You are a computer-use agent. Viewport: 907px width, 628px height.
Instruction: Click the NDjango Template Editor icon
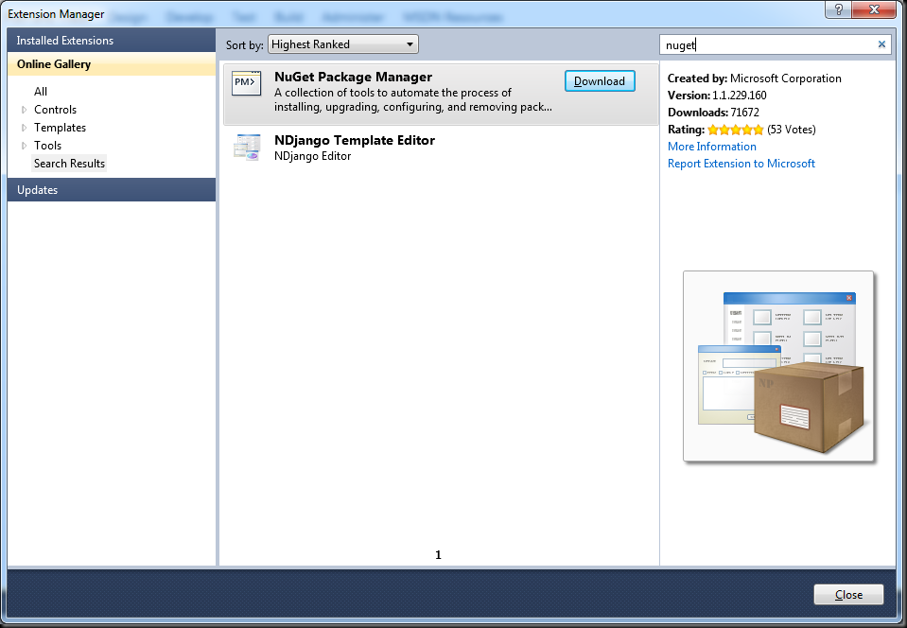point(247,147)
